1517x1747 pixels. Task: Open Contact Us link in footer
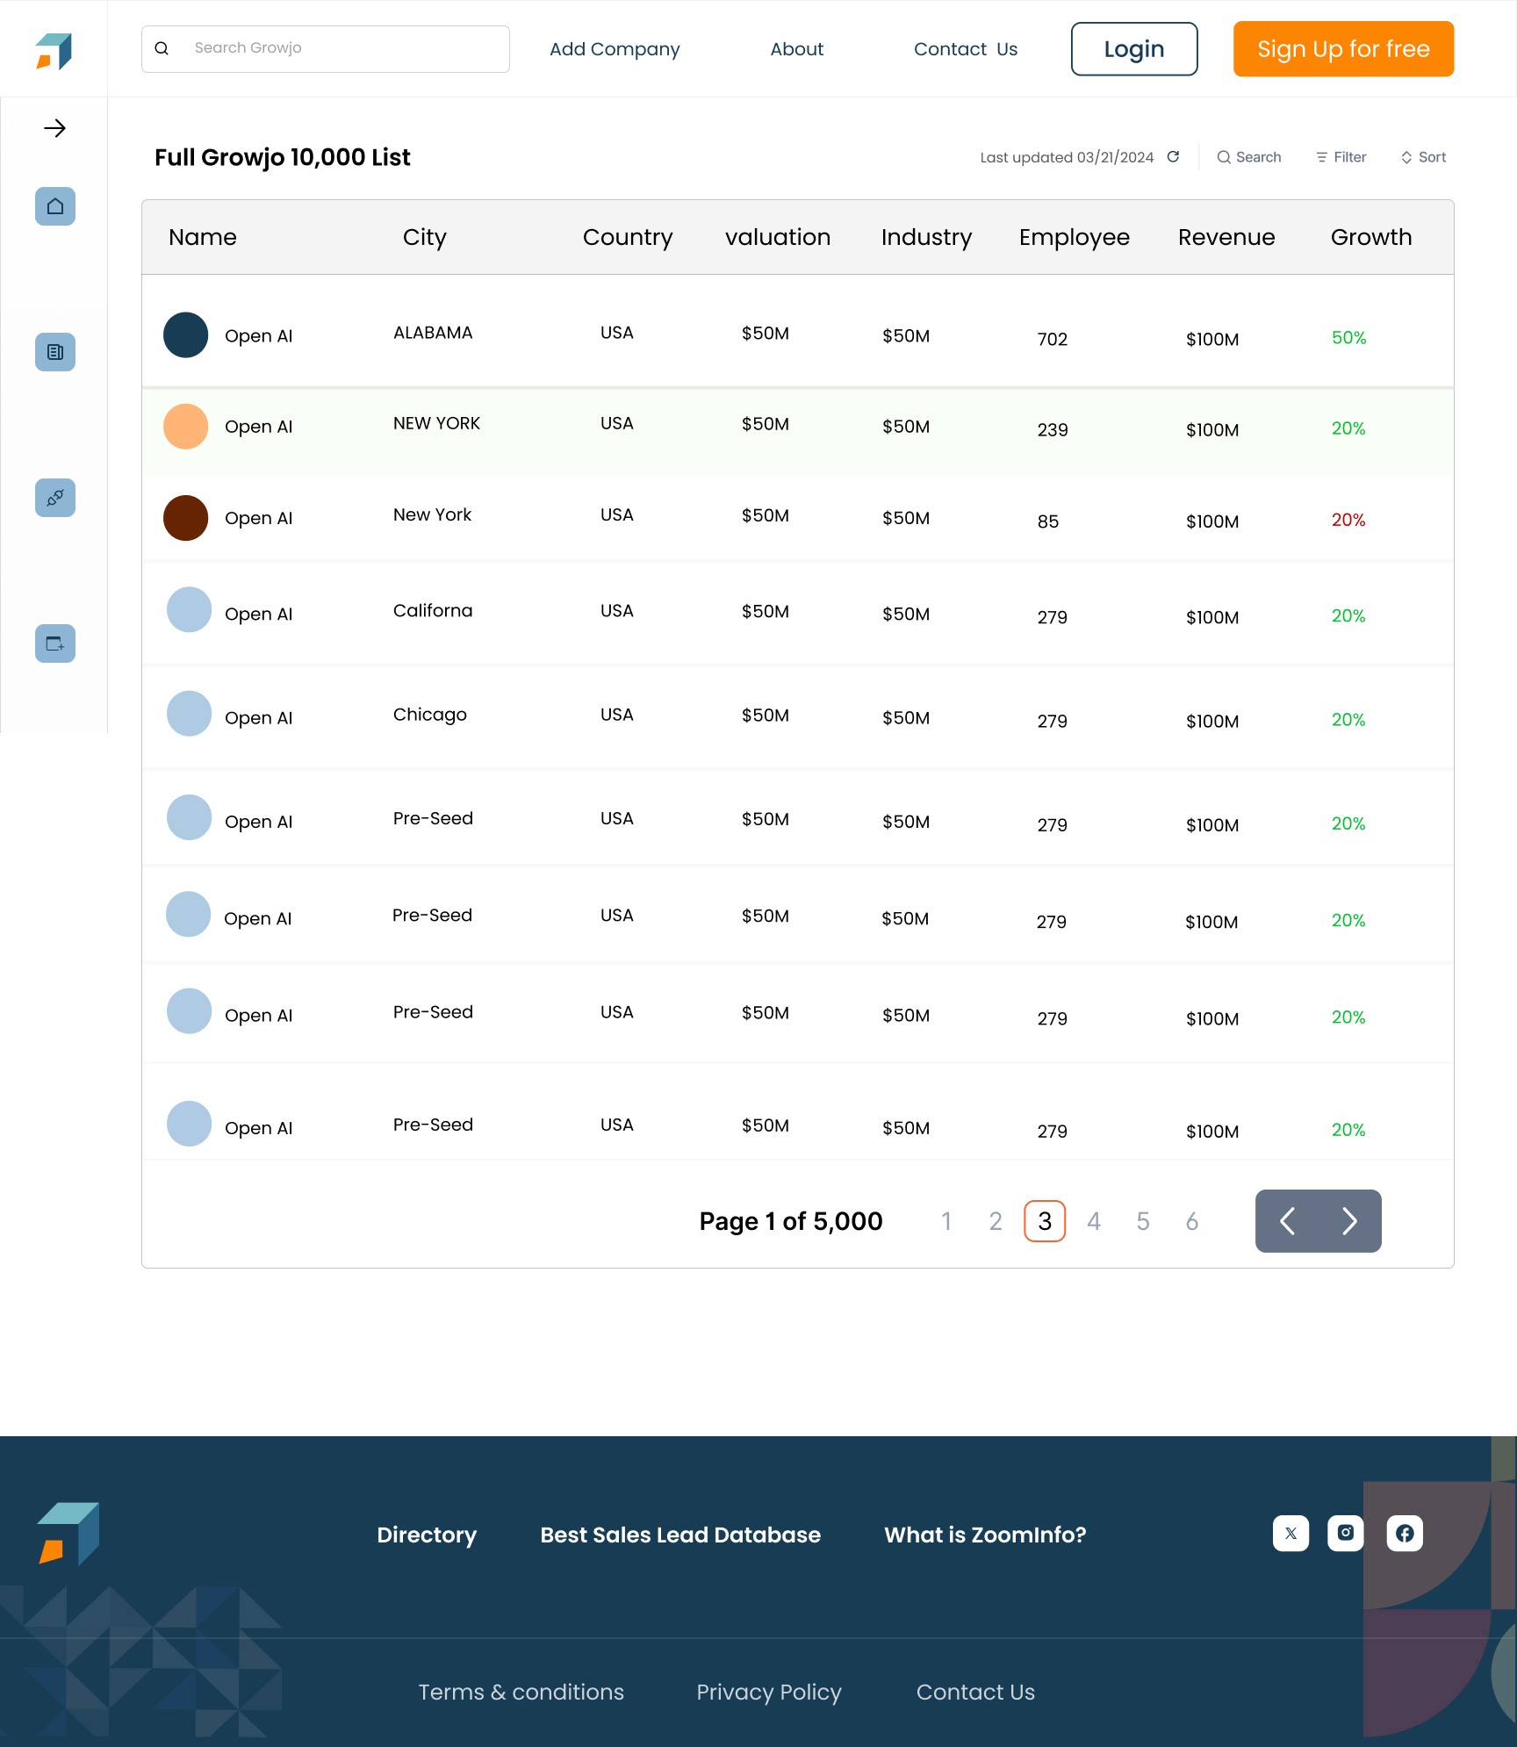[975, 1692]
